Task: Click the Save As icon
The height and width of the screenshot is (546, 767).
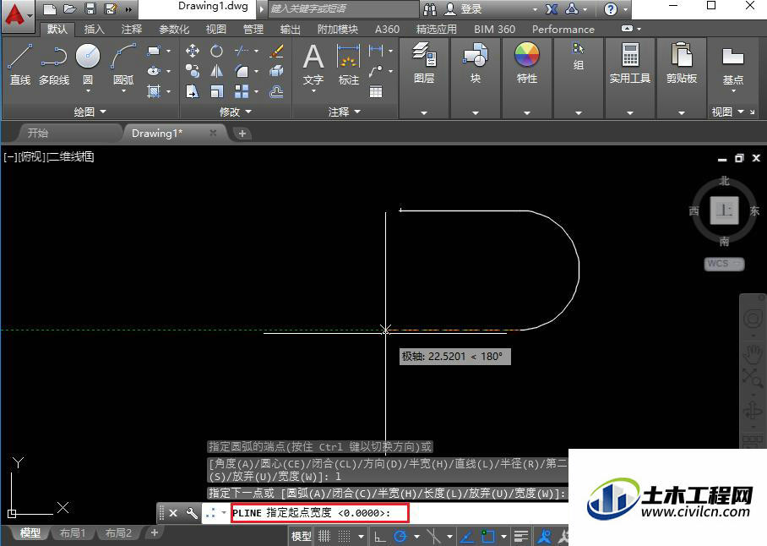Action: 111,8
